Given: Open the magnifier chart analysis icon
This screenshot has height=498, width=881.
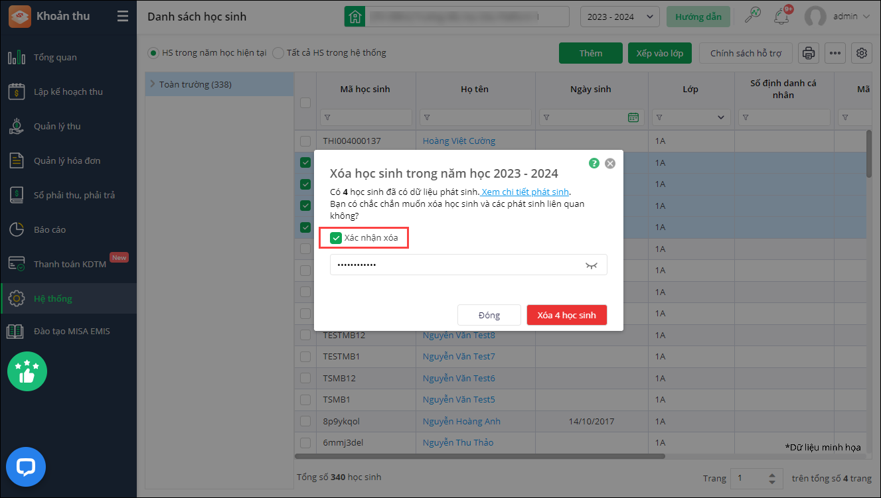Looking at the screenshot, I should pos(752,16).
